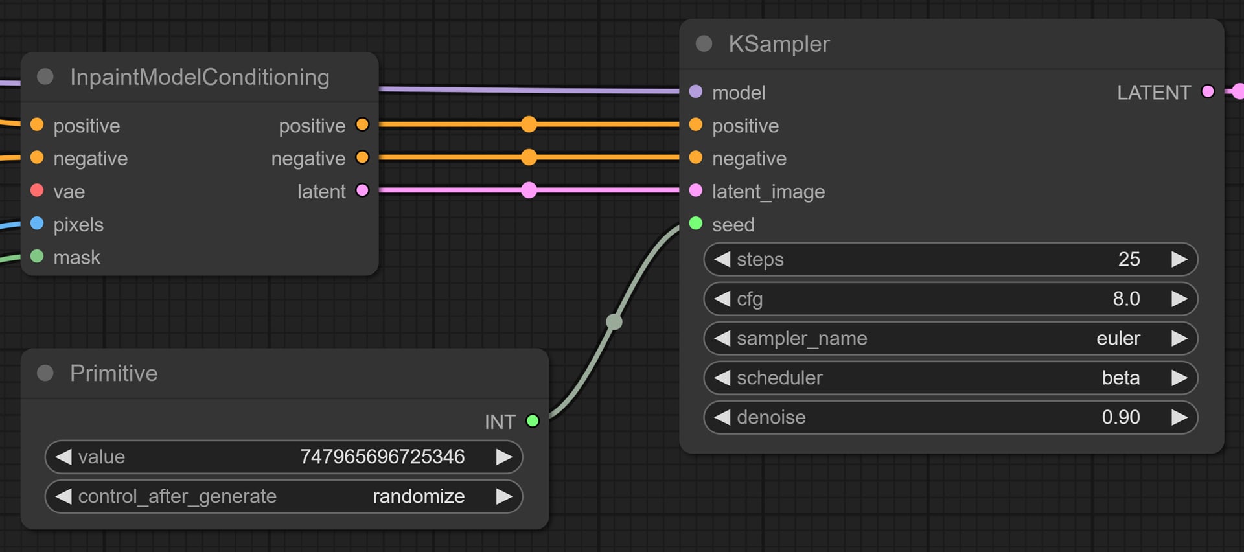This screenshot has height=552, width=1244.
Task: Click the positive output socket of InpaintModelConditioning
Action: 362,124
